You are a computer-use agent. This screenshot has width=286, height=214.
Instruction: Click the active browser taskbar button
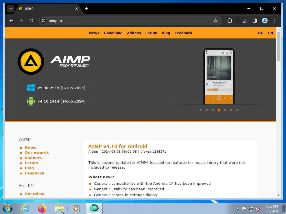point(94,208)
